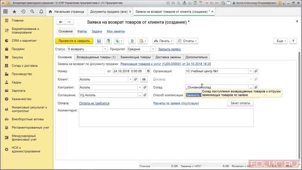Post the document with the green icon

[x=108, y=41]
